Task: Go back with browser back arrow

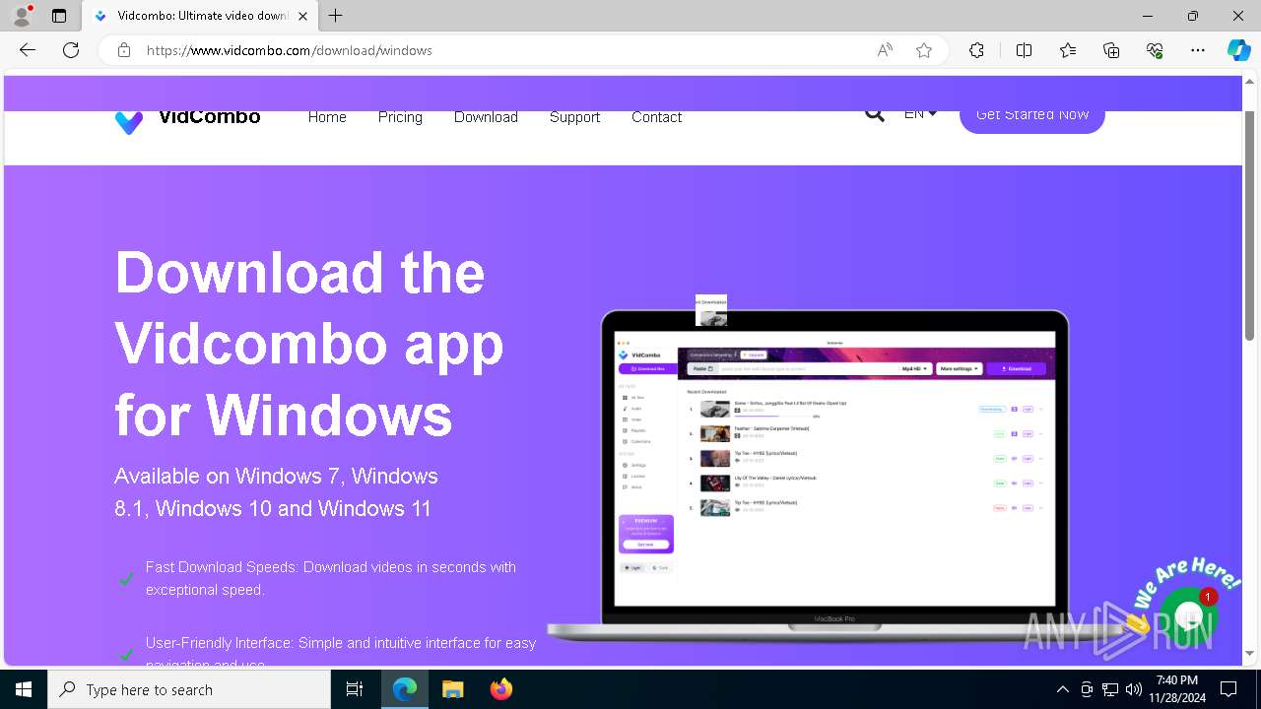Action: [28, 50]
